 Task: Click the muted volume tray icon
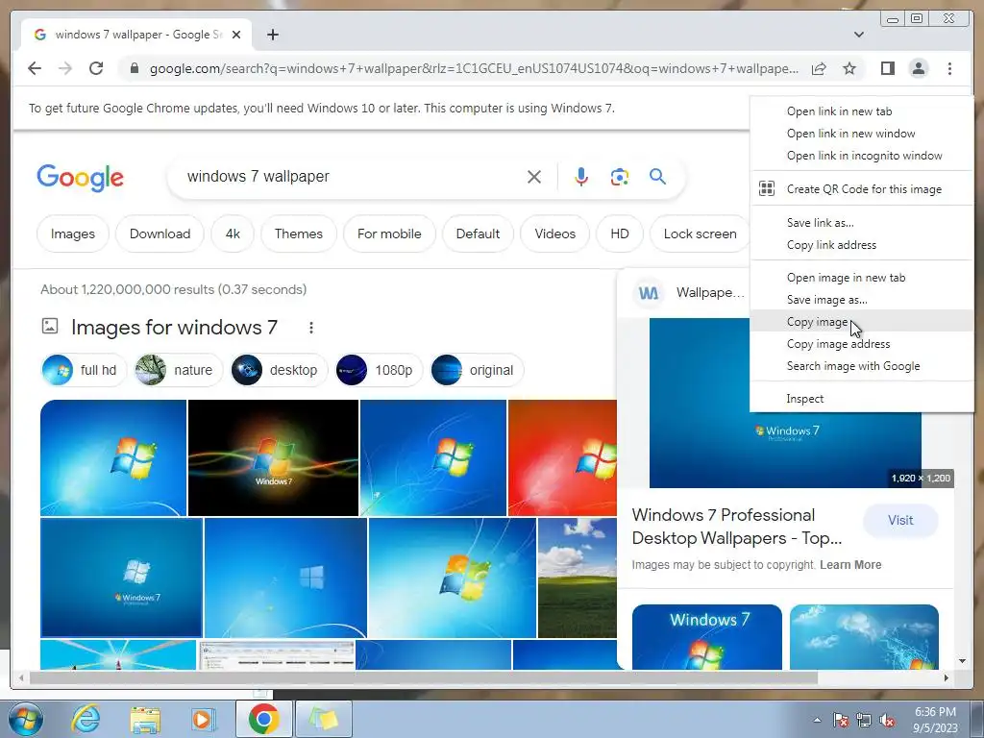click(887, 720)
